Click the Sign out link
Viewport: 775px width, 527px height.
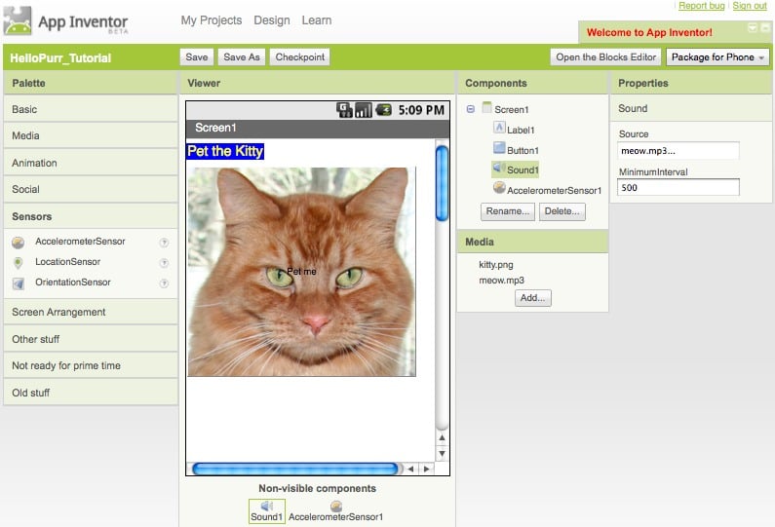coord(750,6)
